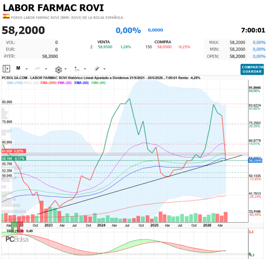Click the 50,045 support level label
Image resolution: width=267 pixels, height=259 pixels.
click(x=7, y=176)
